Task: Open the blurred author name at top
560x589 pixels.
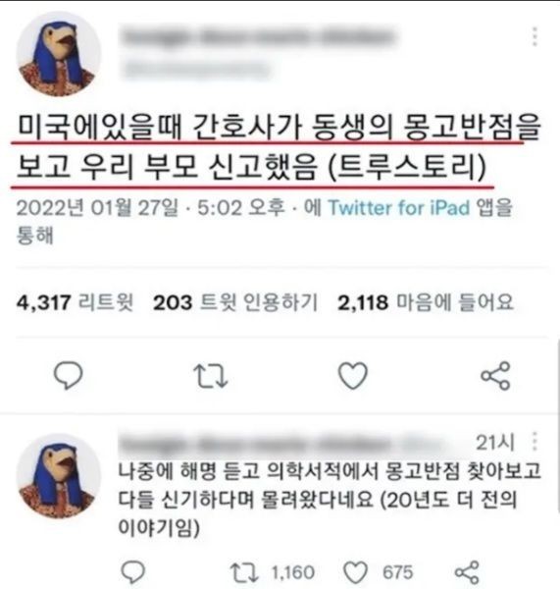Action: [x=259, y=37]
